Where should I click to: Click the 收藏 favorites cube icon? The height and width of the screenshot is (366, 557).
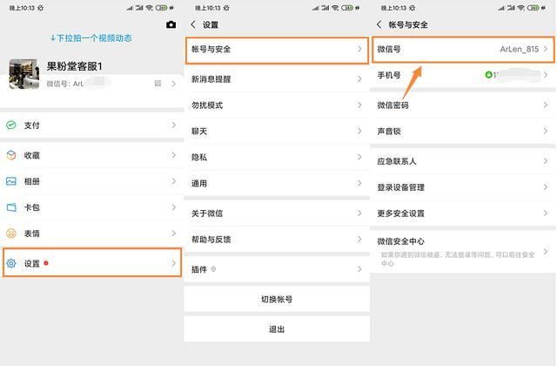click(x=11, y=155)
